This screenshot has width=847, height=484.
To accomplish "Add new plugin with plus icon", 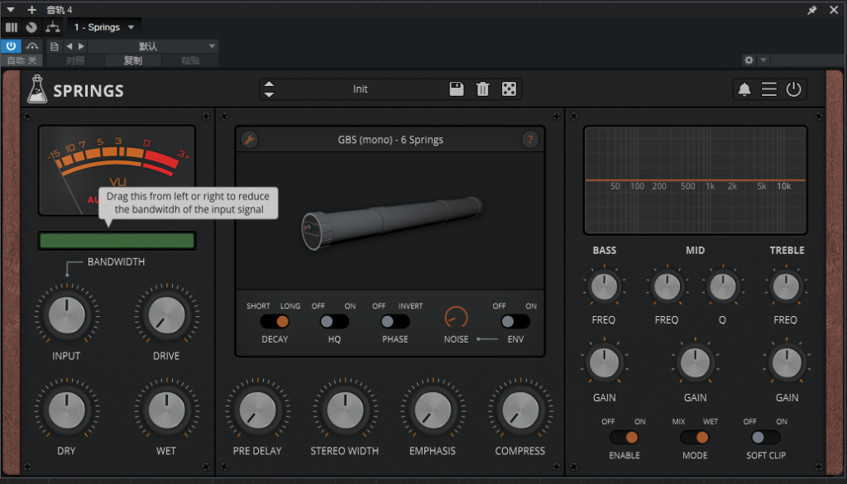I will coord(32,10).
